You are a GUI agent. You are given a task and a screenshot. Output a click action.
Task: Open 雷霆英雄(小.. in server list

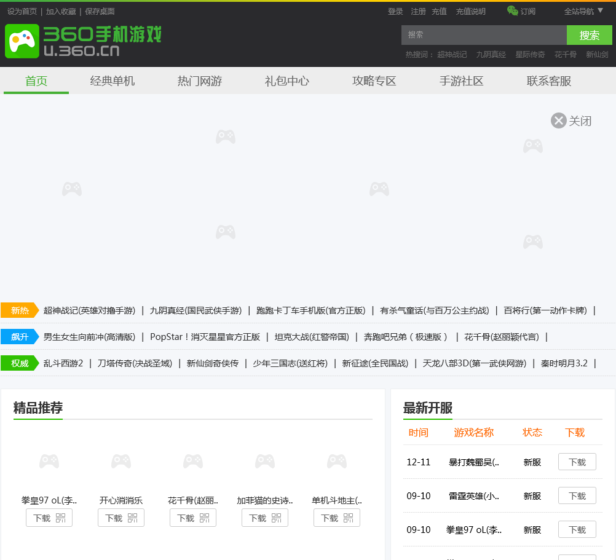pyautogui.click(x=474, y=496)
